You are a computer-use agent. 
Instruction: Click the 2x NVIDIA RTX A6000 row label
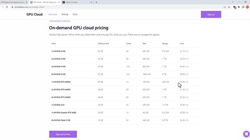coord(61,89)
